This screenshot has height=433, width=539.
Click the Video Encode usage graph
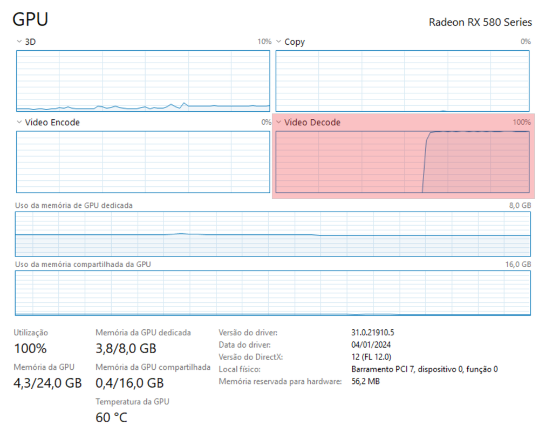pos(143,161)
